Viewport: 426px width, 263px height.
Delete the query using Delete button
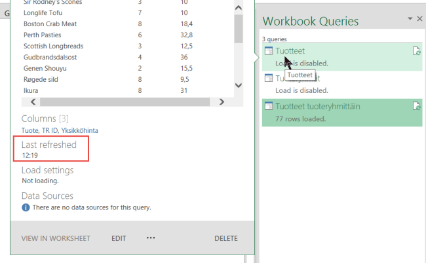pyautogui.click(x=226, y=238)
